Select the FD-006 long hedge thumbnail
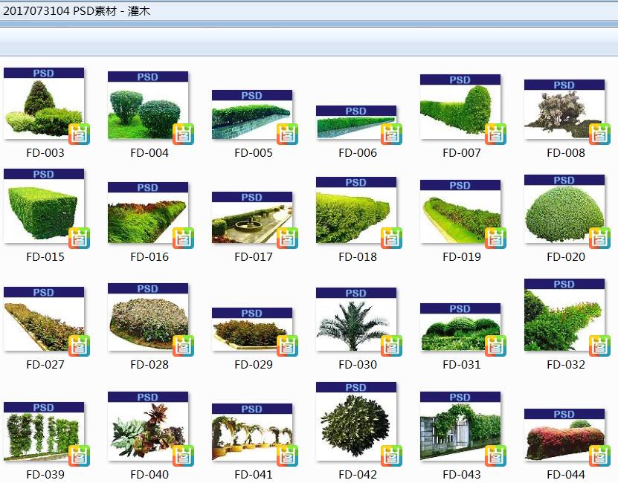Viewport: 618px width, 483px height. click(x=356, y=122)
